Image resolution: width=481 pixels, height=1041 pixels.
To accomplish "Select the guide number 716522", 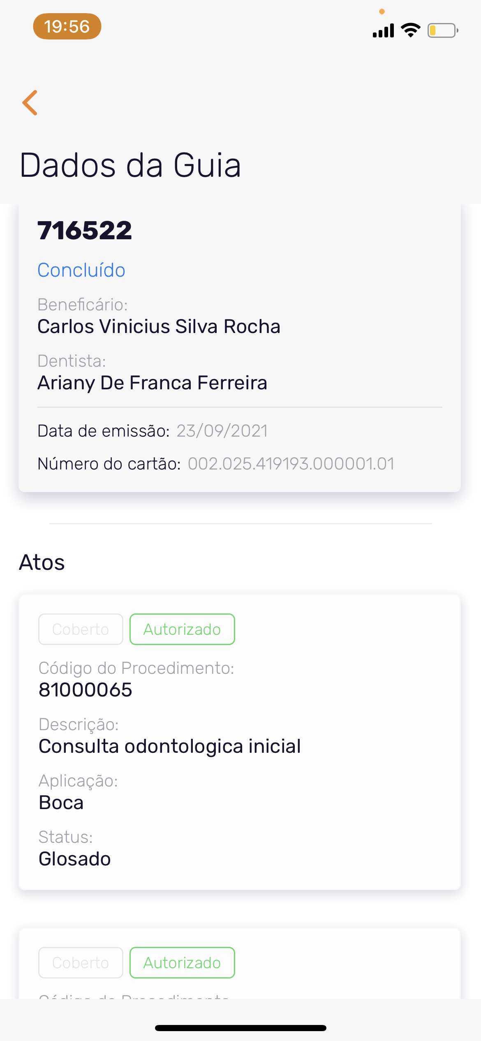I will [85, 230].
